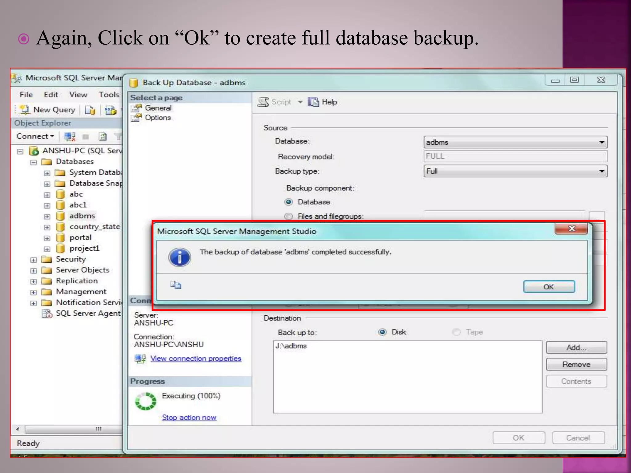
Task: Open the File menu
Action: 26,95
